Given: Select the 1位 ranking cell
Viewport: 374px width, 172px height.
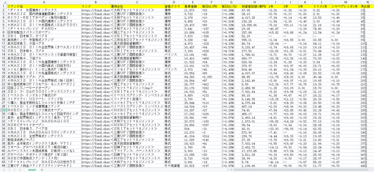Looking at the screenshot, I should point(367,10).
